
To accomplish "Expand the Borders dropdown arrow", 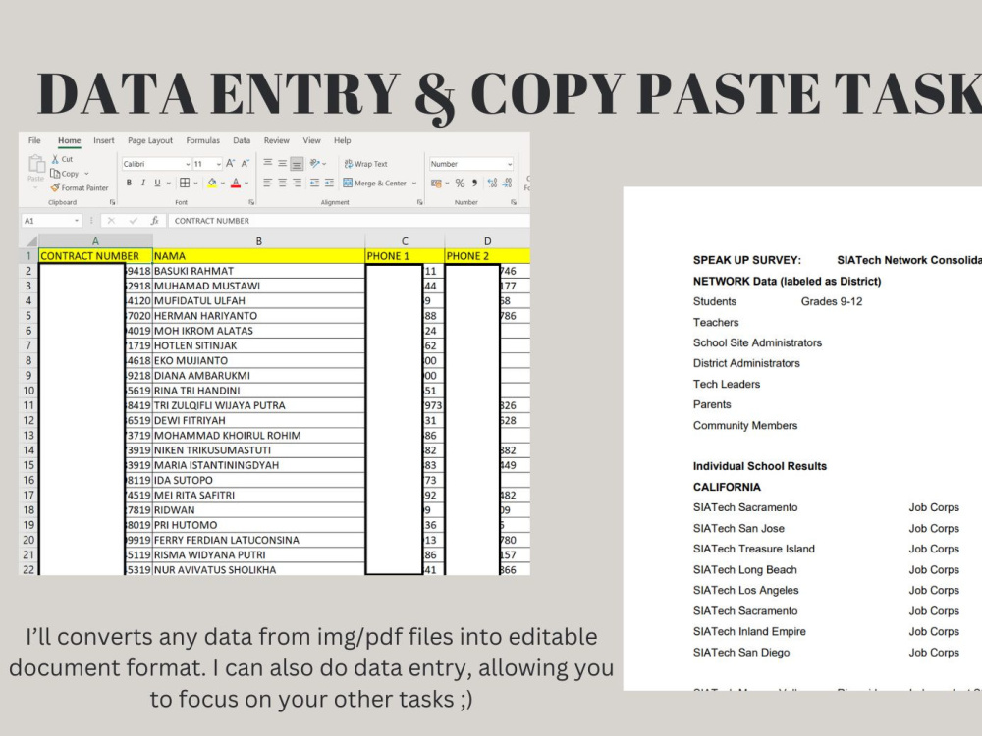I will pos(196,184).
